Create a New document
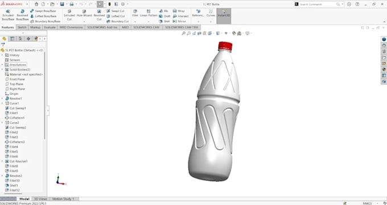This screenshot has height=205, width=387. (43, 4)
